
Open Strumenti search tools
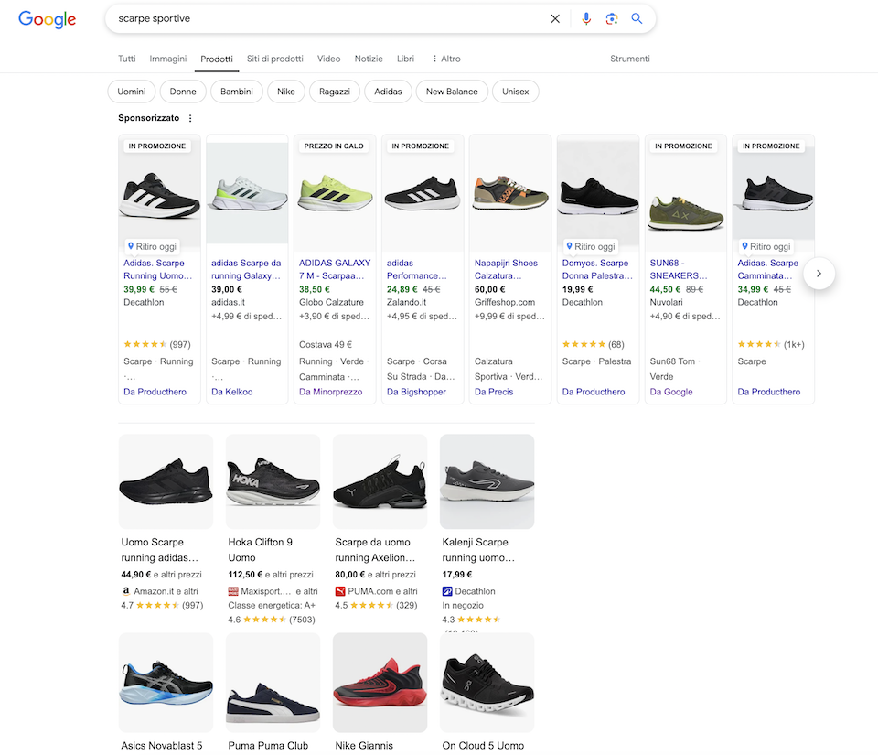[x=630, y=59]
